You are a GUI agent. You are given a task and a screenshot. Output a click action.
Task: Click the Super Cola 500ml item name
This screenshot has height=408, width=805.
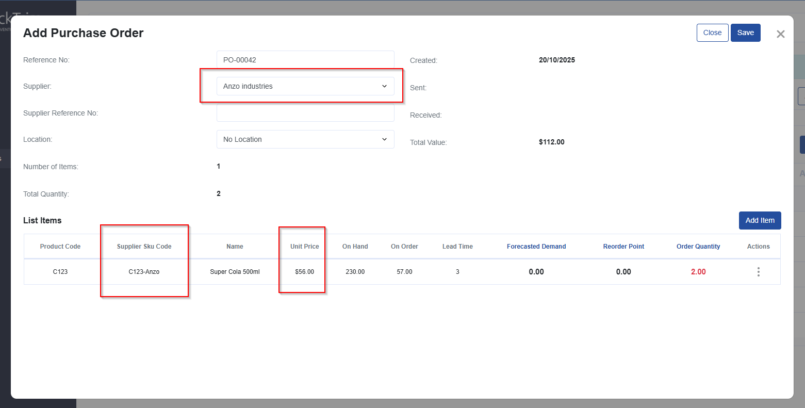235,272
